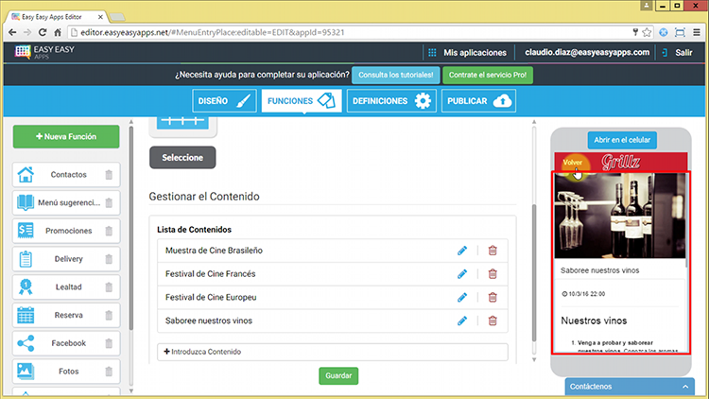Switch to the DISEÑO tab
The image size is (709, 399).
point(224,100)
